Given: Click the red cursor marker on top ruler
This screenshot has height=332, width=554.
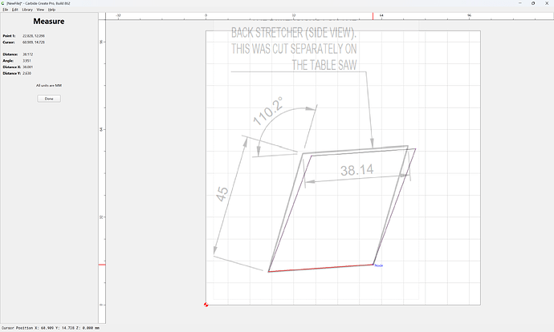Looking at the screenshot, I should pyautogui.click(x=373, y=16).
